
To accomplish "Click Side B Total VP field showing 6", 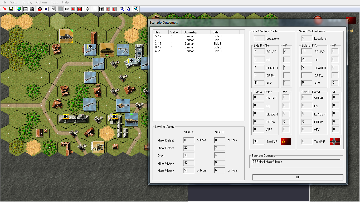I will click(307, 142).
